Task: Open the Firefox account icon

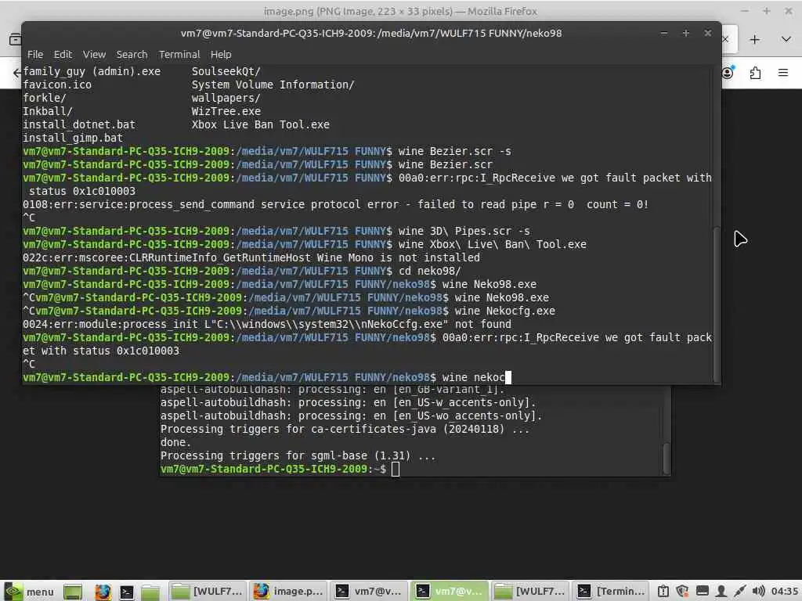Action: click(x=728, y=73)
